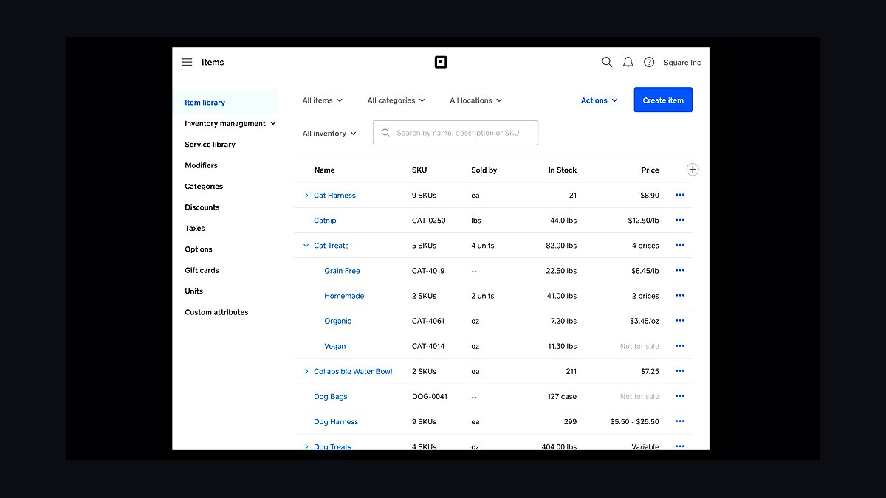
Task: Open the Organic variation link
Action: click(x=337, y=321)
